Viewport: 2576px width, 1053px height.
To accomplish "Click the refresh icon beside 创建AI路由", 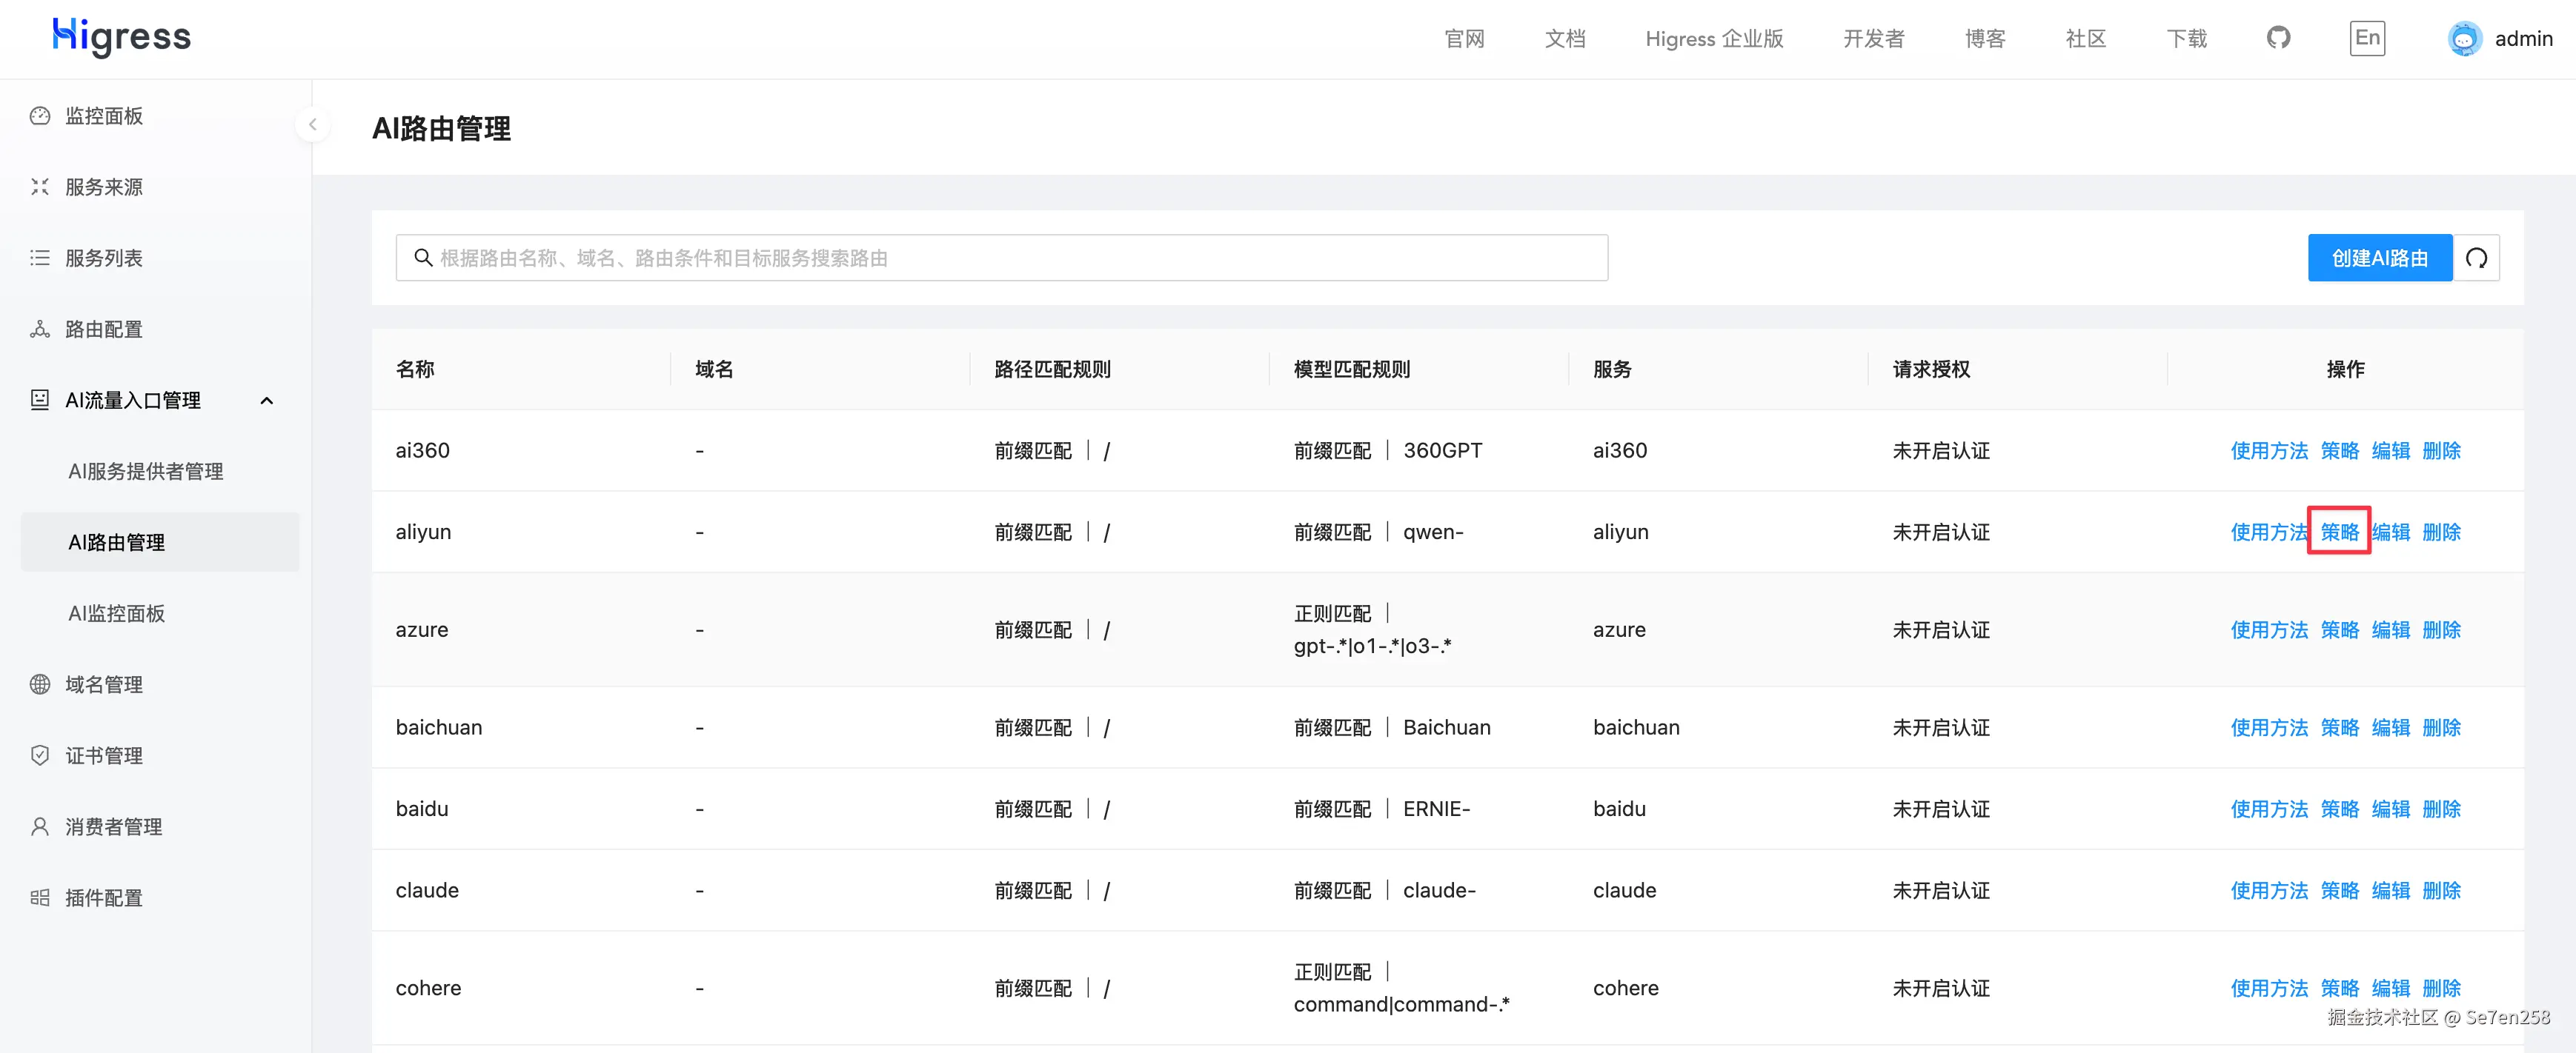I will (x=2476, y=258).
